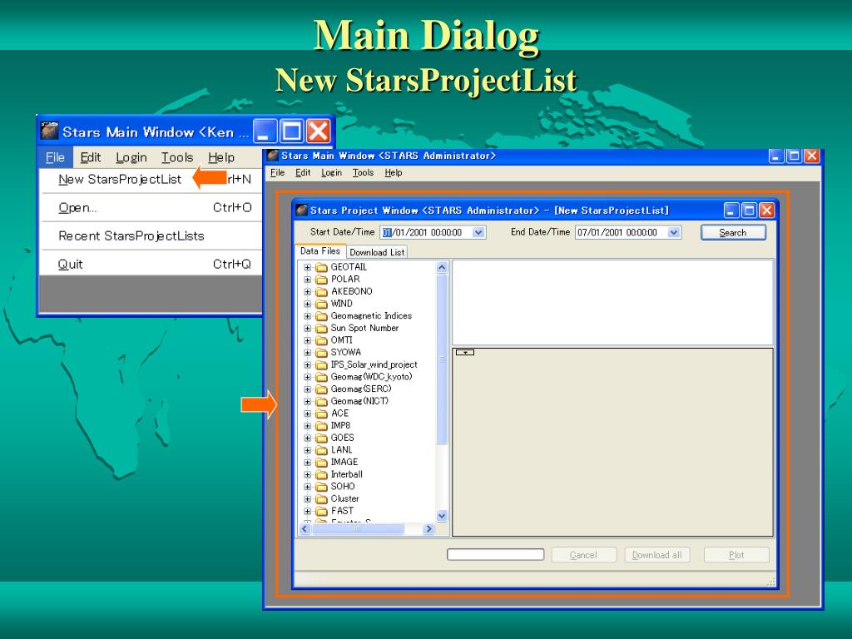Click the IMAGE folder icon

(x=322, y=463)
